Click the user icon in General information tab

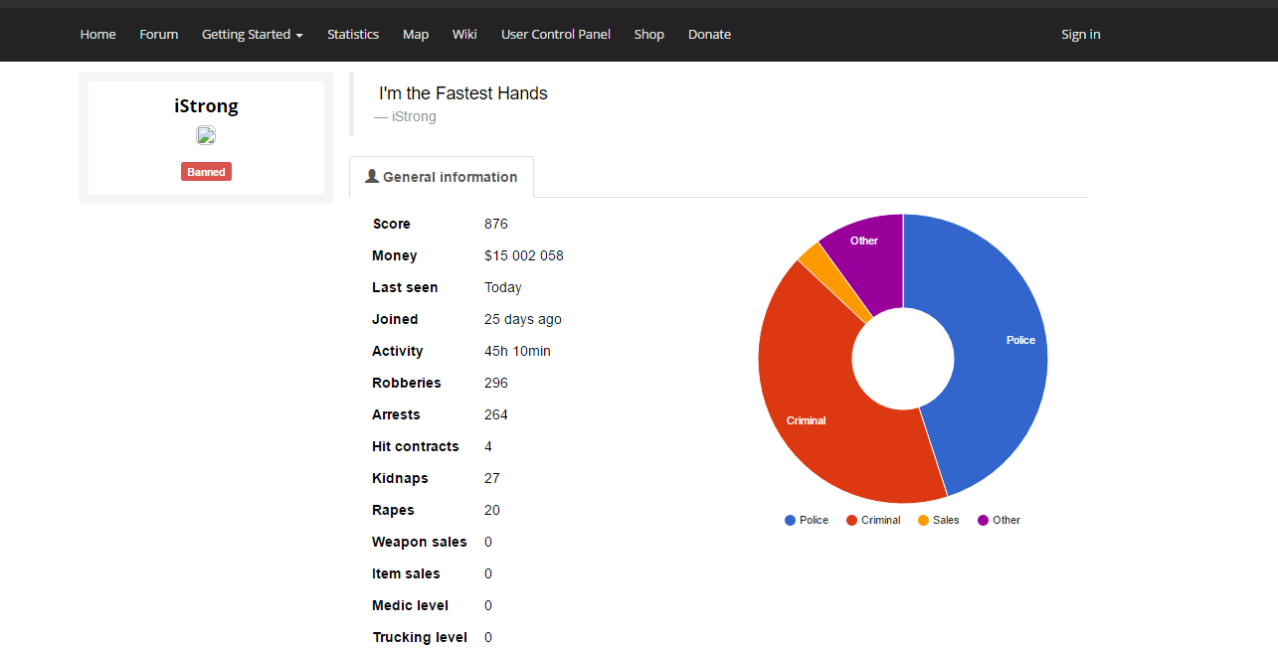pos(372,176)
